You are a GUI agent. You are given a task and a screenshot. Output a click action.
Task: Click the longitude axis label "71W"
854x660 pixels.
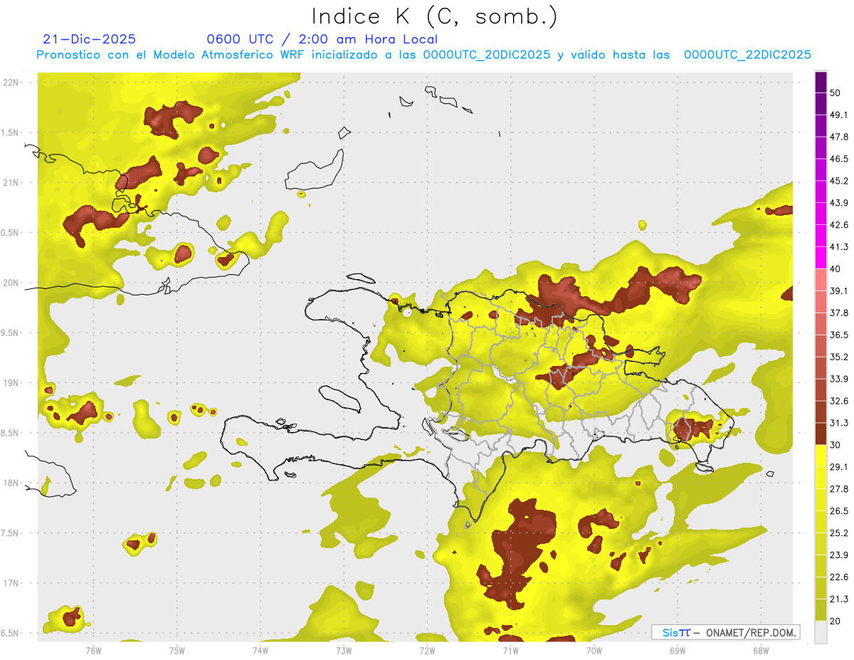click(510, 651)
